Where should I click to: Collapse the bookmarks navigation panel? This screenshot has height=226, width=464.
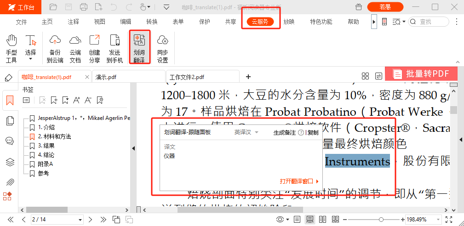(x=133, y=148)
